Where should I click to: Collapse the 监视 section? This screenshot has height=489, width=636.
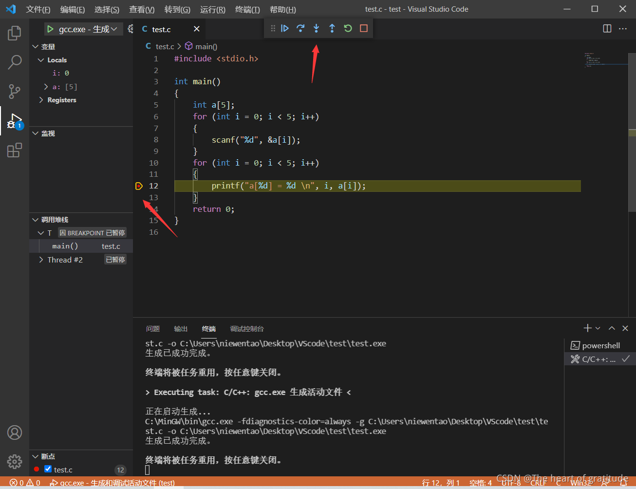tap(35, 133)
